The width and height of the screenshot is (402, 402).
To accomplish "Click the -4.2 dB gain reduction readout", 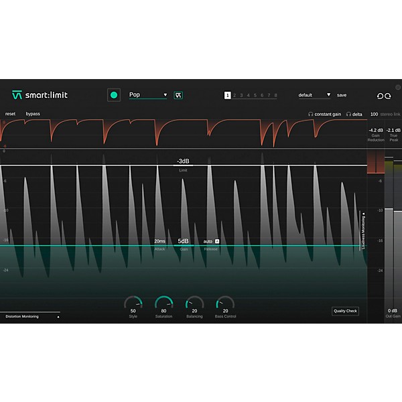I will coord(376,130).
